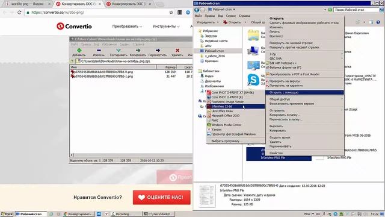Close the active Конвертировать DOC tab
The width and height of the screenshot is (385, 217).
point(100,4)
